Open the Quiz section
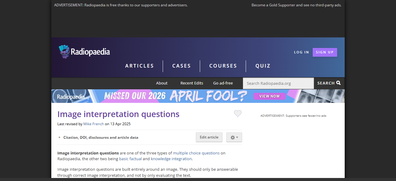 point(263,66)
